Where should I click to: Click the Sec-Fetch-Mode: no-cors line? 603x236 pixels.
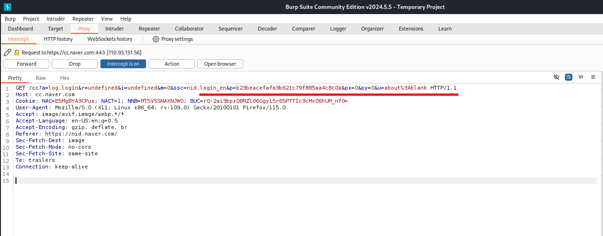click(x=54, y=147)
